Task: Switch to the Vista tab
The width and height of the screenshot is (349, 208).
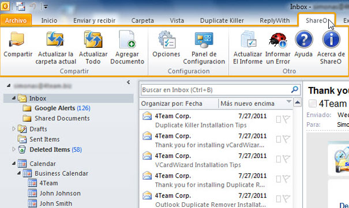Action: pos(177,21)
